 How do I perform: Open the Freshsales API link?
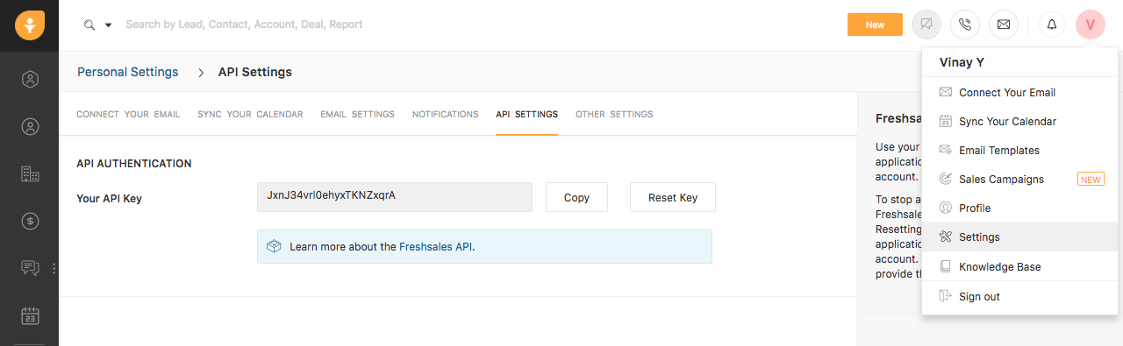coord(436,247)
